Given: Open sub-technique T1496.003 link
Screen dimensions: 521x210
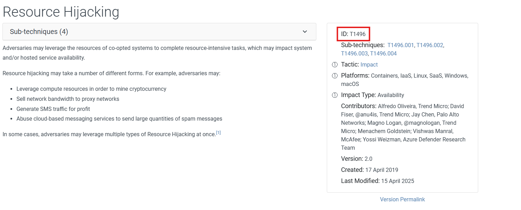Looking at the screenshot, I should (x=354, y=53).
